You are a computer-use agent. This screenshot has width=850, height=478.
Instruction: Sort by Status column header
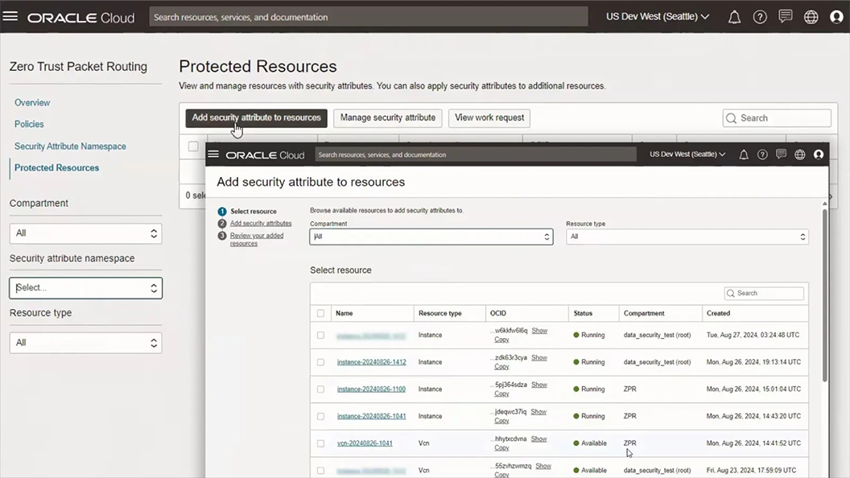pos(583,313)
